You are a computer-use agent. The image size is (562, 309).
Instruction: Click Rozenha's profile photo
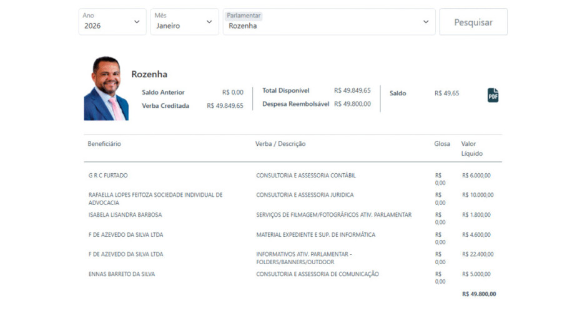106,88
